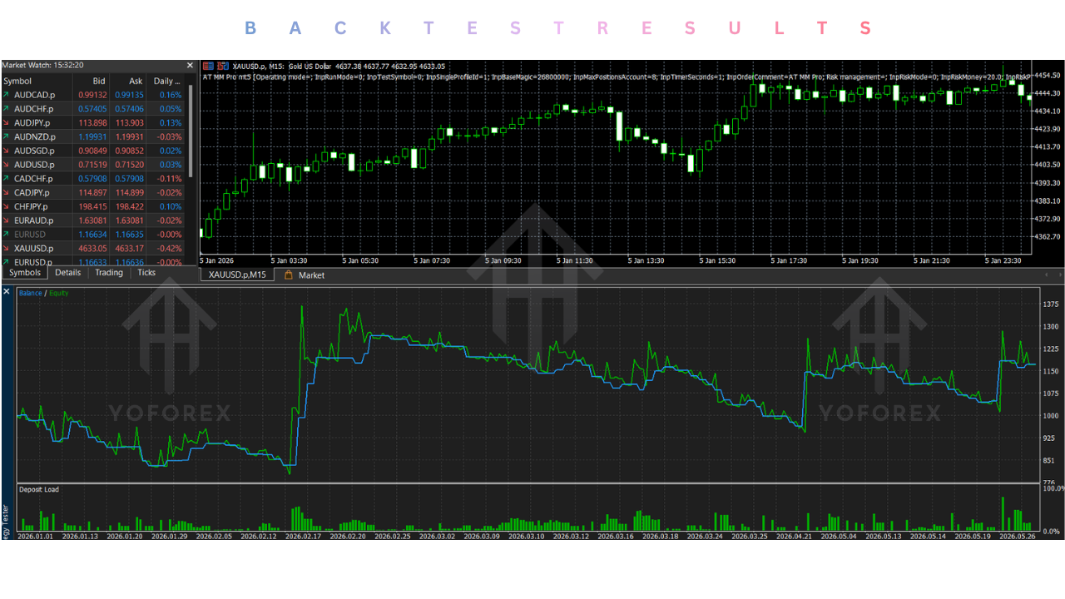Open the Ticks tab in Market Watch
The width and height of the screenshot is (1065, 599).
pos(146,273)
